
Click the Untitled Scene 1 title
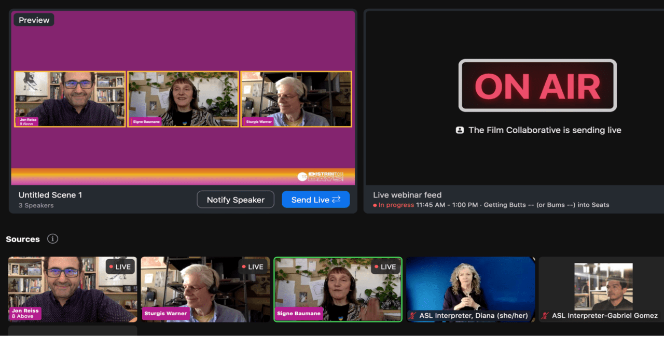click(50, 195)
